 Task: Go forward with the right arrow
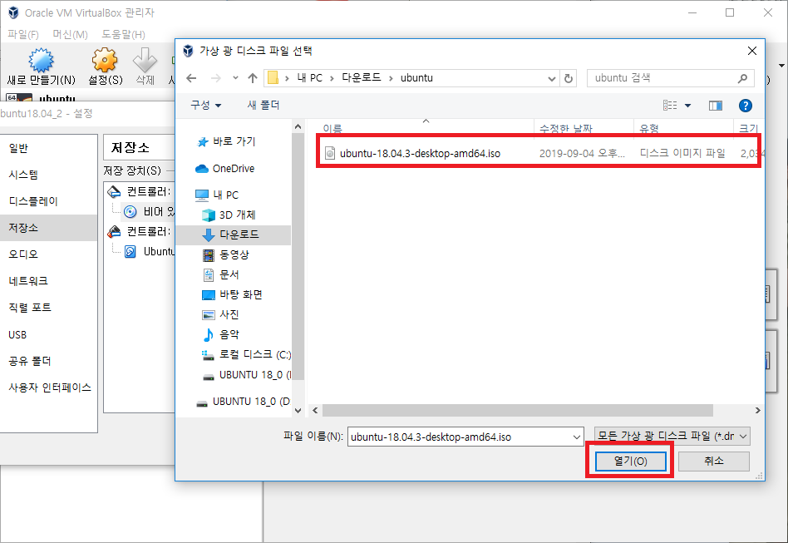pos(215,78)
